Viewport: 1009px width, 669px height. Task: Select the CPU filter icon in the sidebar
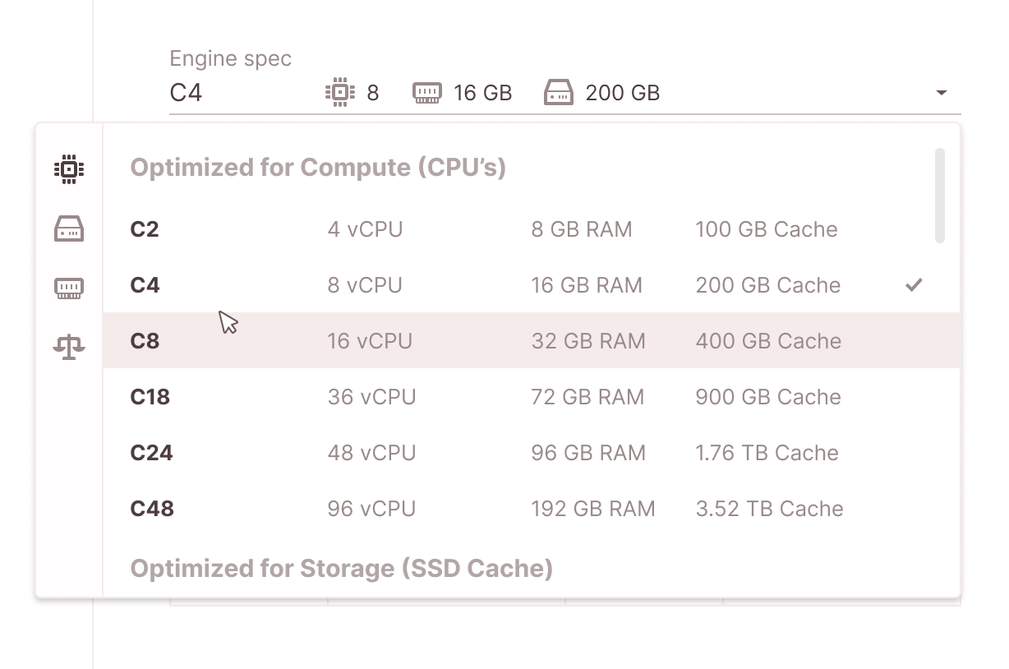click(x=69, y=168)
